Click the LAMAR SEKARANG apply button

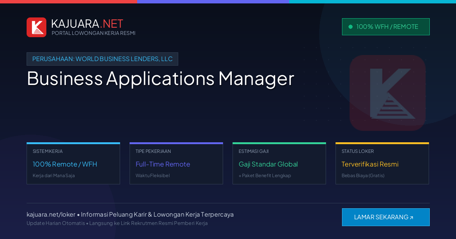[386, 217]
